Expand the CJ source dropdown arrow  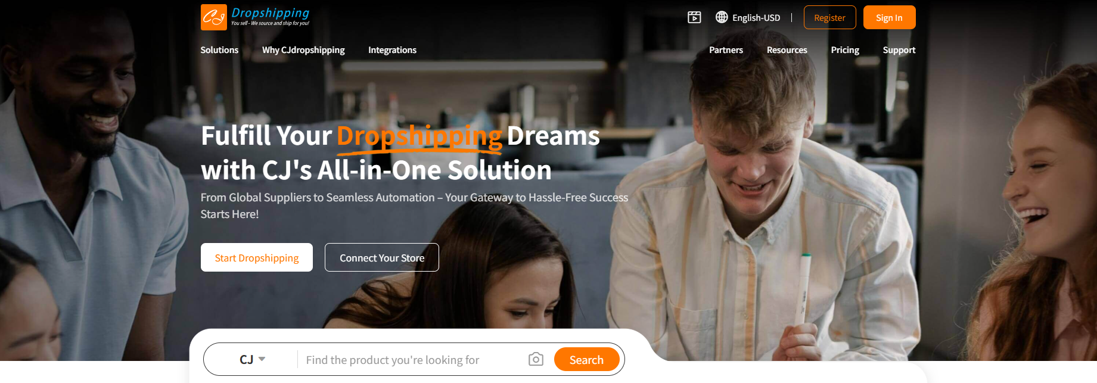[x=262, y=359]
